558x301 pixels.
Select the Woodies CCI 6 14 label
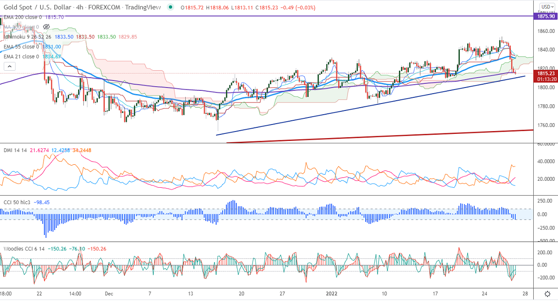point(24,249)
